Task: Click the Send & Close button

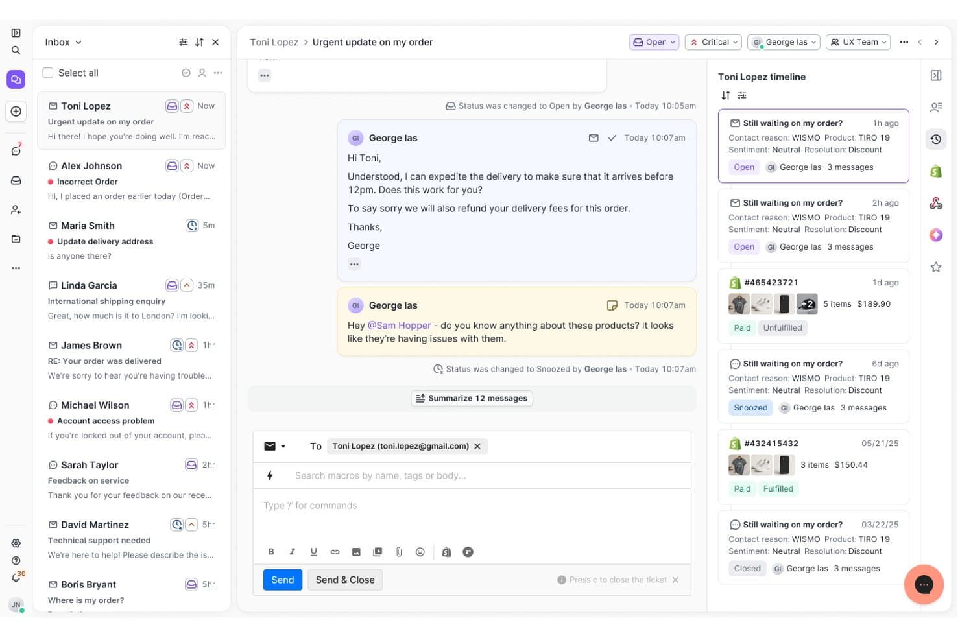Action: tap(345, 580)
